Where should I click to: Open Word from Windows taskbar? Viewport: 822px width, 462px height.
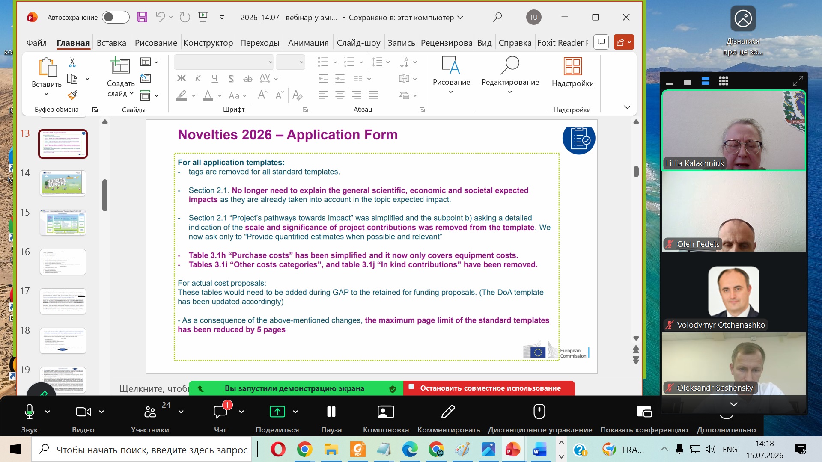tap(539, 450)
